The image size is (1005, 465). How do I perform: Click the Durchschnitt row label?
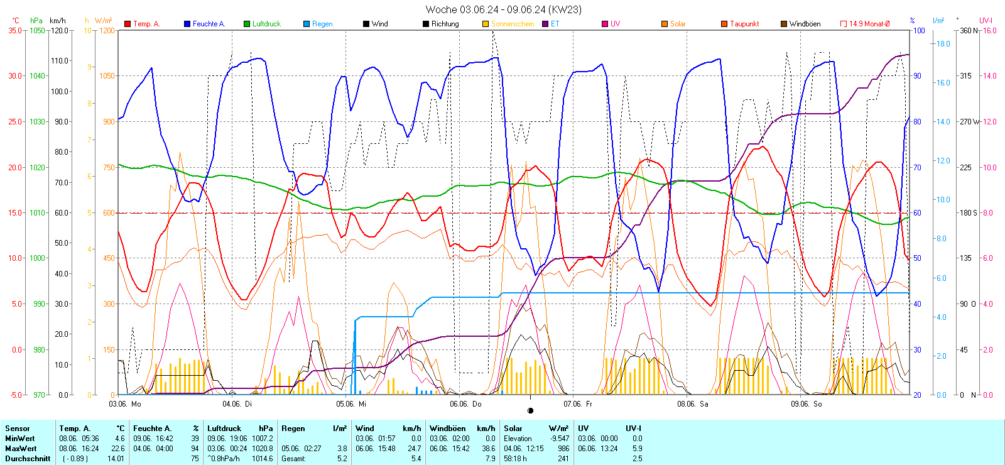(28, 459)
